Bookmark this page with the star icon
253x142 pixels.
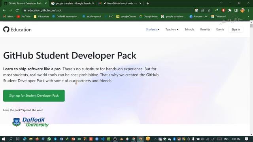pos(209,10)
